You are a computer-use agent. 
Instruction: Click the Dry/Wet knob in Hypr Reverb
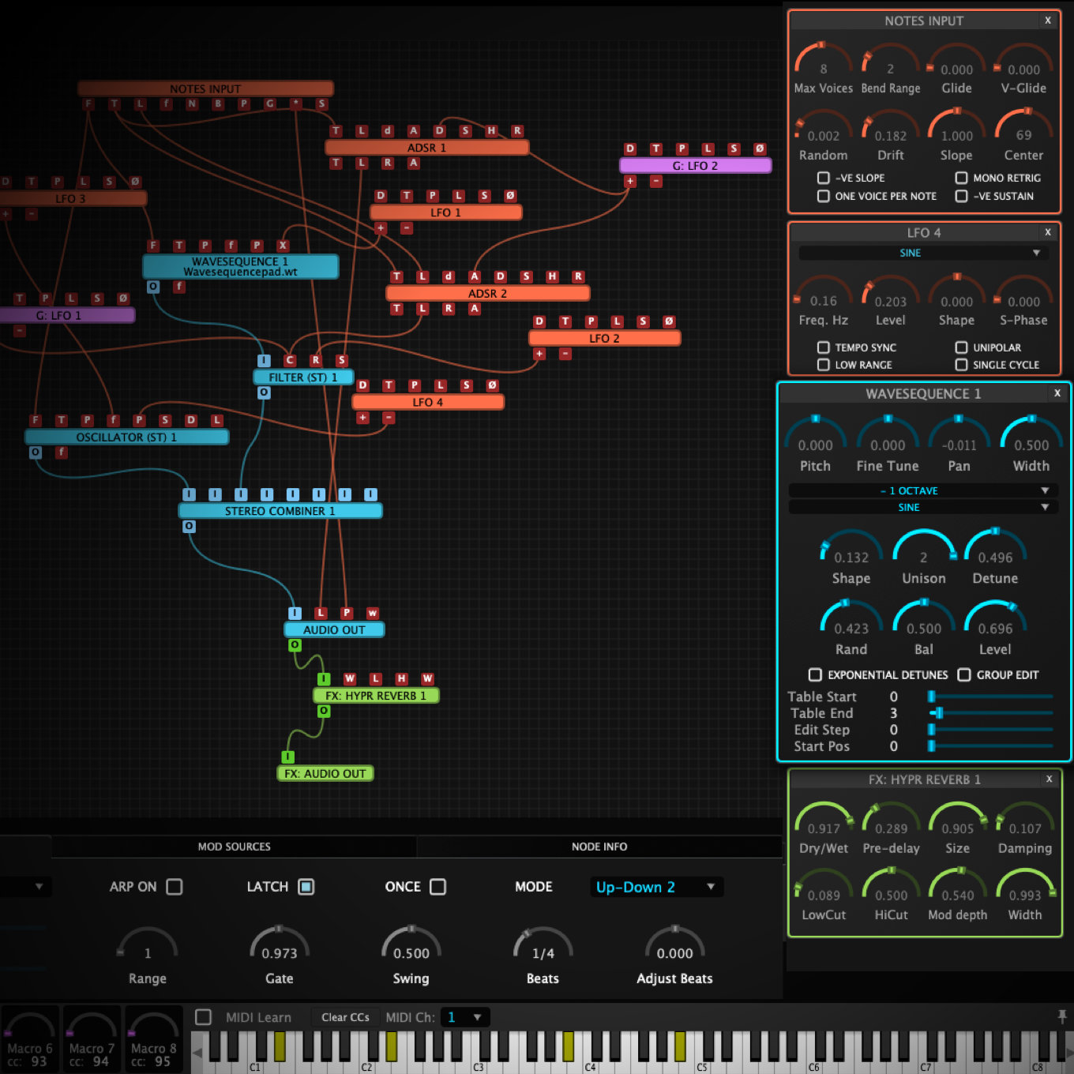tap(824, 823)
